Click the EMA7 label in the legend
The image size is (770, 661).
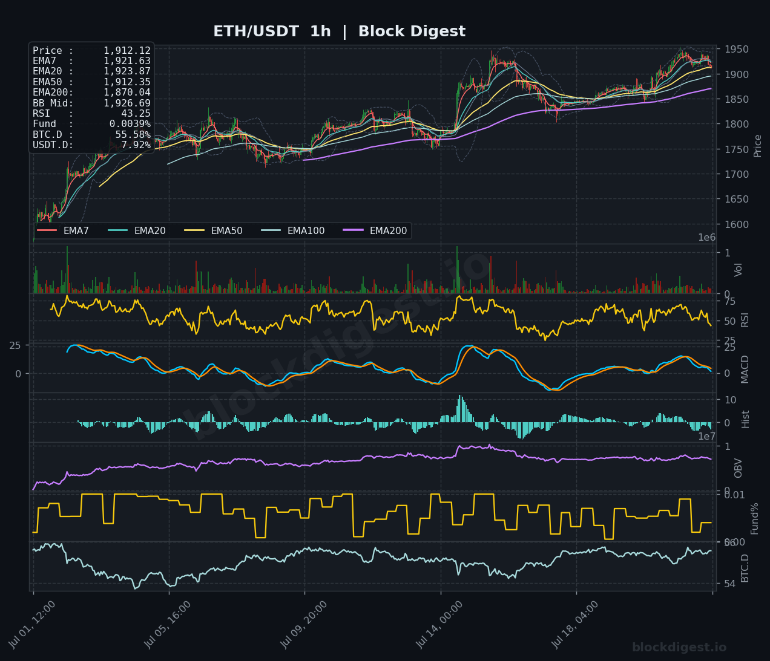[x=76, y=231]
